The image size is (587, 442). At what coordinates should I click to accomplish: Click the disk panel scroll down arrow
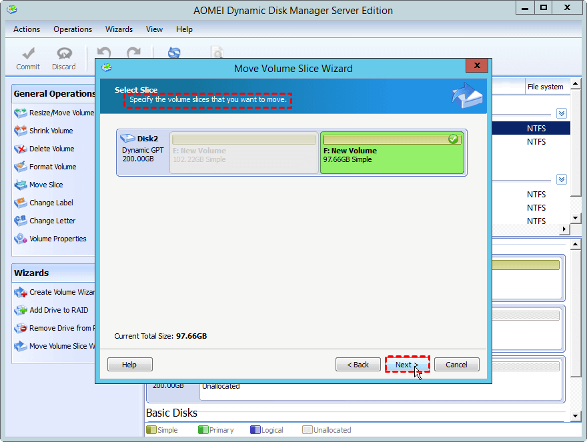[576, 416]
